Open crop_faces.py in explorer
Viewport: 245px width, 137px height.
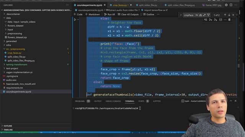coord(36,53)
